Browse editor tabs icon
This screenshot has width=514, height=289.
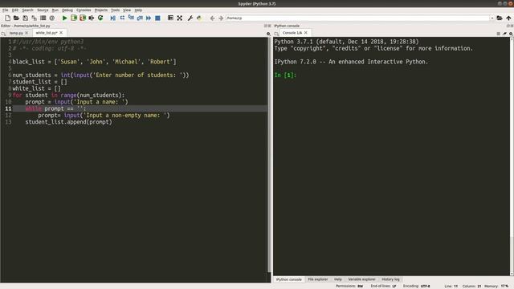click(3, 34)
